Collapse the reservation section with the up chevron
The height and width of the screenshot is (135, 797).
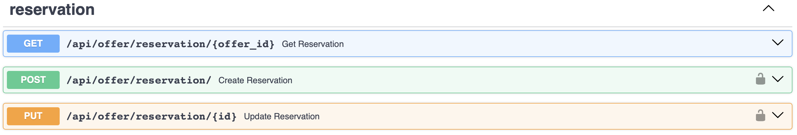coord(768,9)
